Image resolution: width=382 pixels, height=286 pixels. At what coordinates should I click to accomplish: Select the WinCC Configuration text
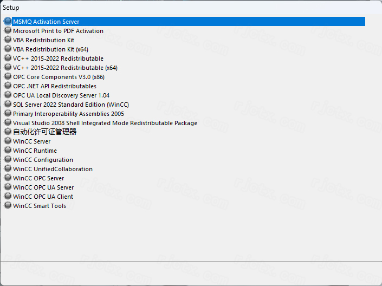(x=43, y=160)
